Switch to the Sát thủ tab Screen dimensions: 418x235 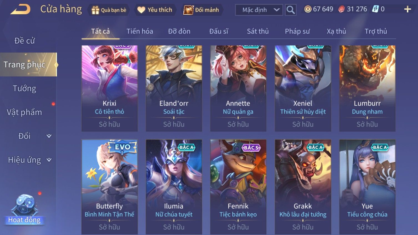tap(258, 31)
